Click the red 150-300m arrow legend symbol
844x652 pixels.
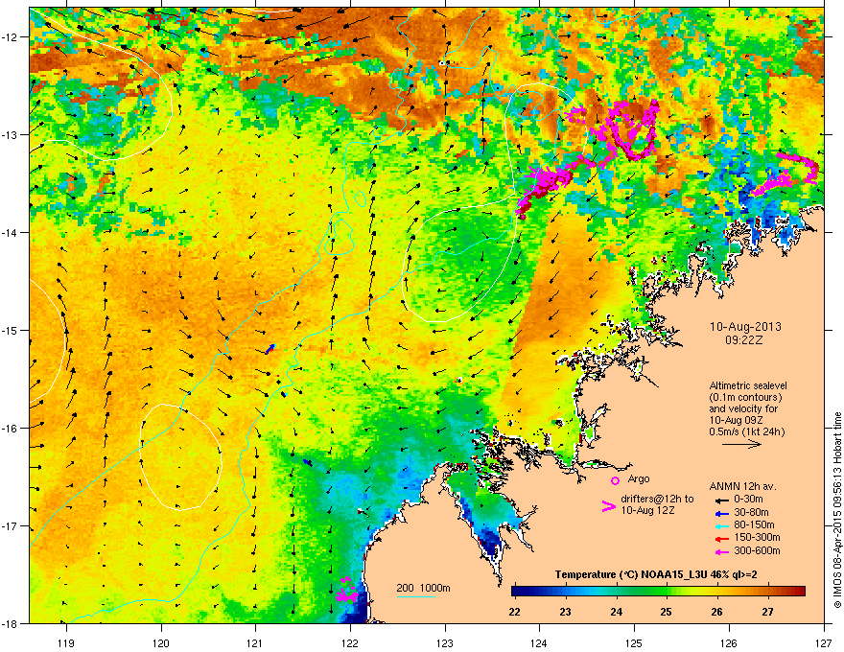pyautogui.click(x=722, y=539)
